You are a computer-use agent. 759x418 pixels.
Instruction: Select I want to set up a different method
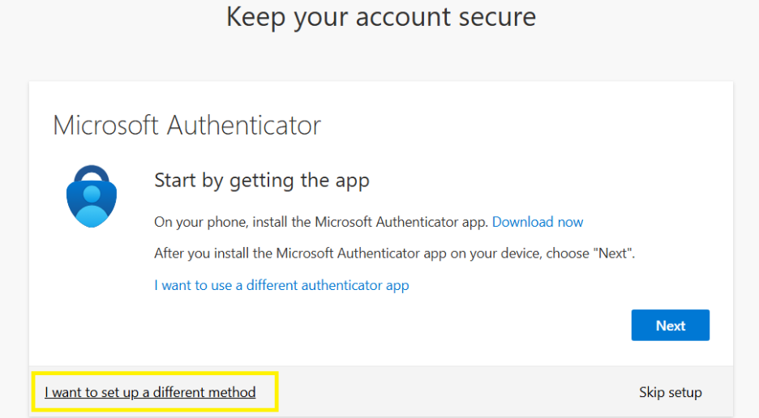click(x=150, y=393)
